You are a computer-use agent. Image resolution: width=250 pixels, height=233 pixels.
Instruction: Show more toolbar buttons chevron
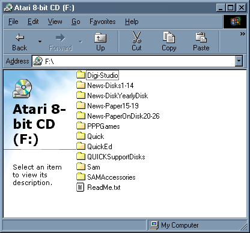[243, 34]
